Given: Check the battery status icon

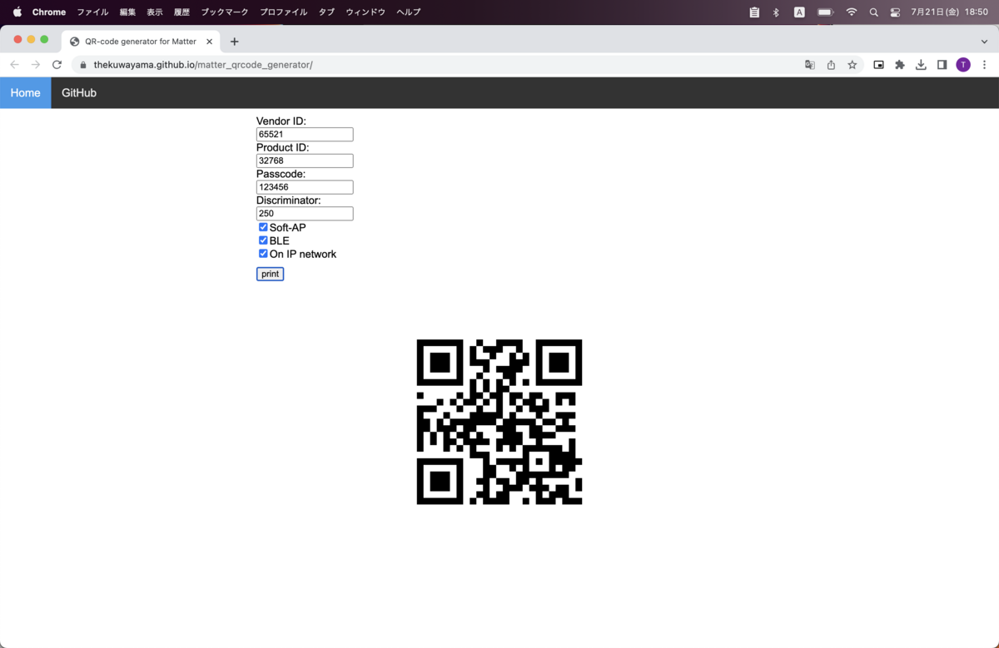Looking at the screenshot, I should coord(825,12).
